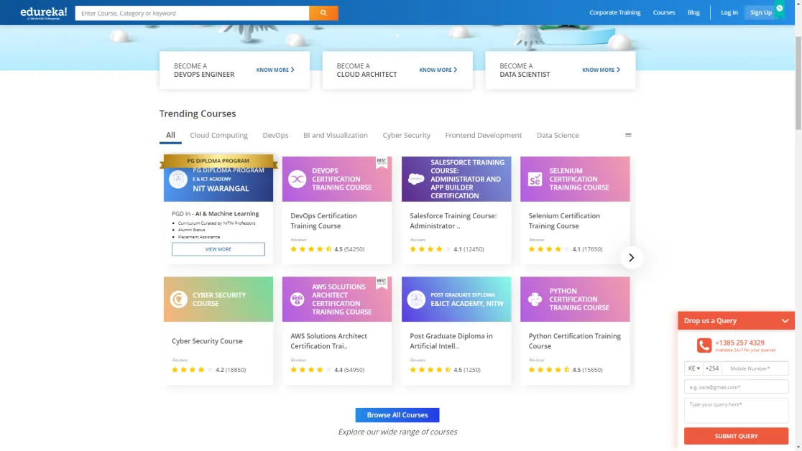The image size is (802, 451).
Task: Open the KE country code dropdown
Action: click(693, 368)
